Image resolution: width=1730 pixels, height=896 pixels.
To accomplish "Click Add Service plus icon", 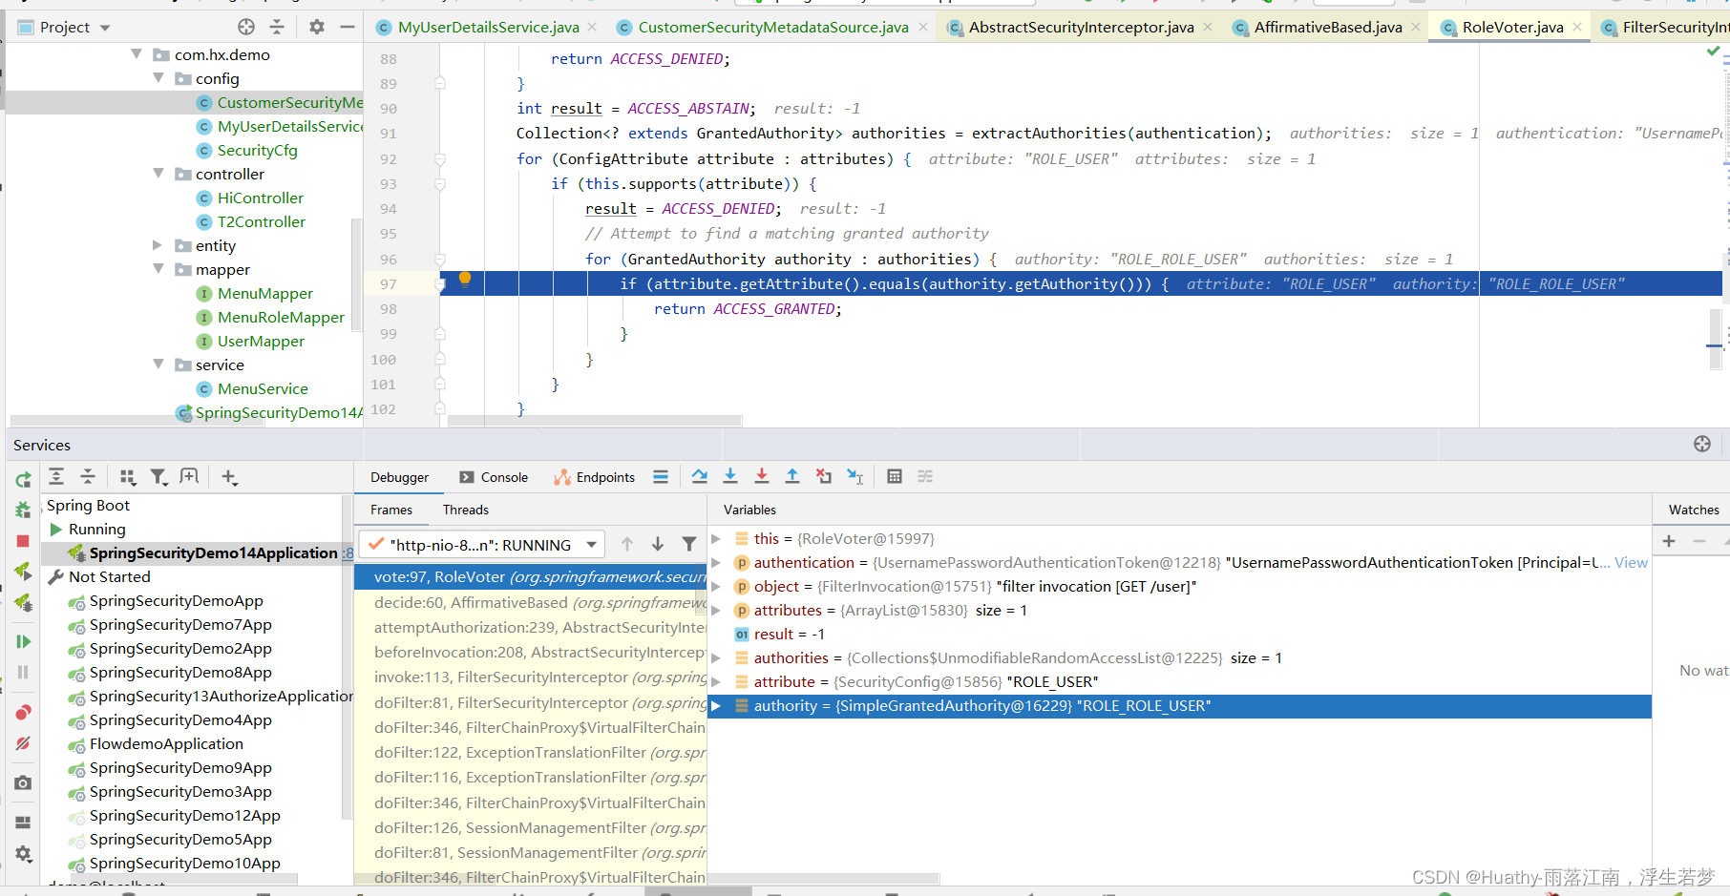I will point(229,476).
